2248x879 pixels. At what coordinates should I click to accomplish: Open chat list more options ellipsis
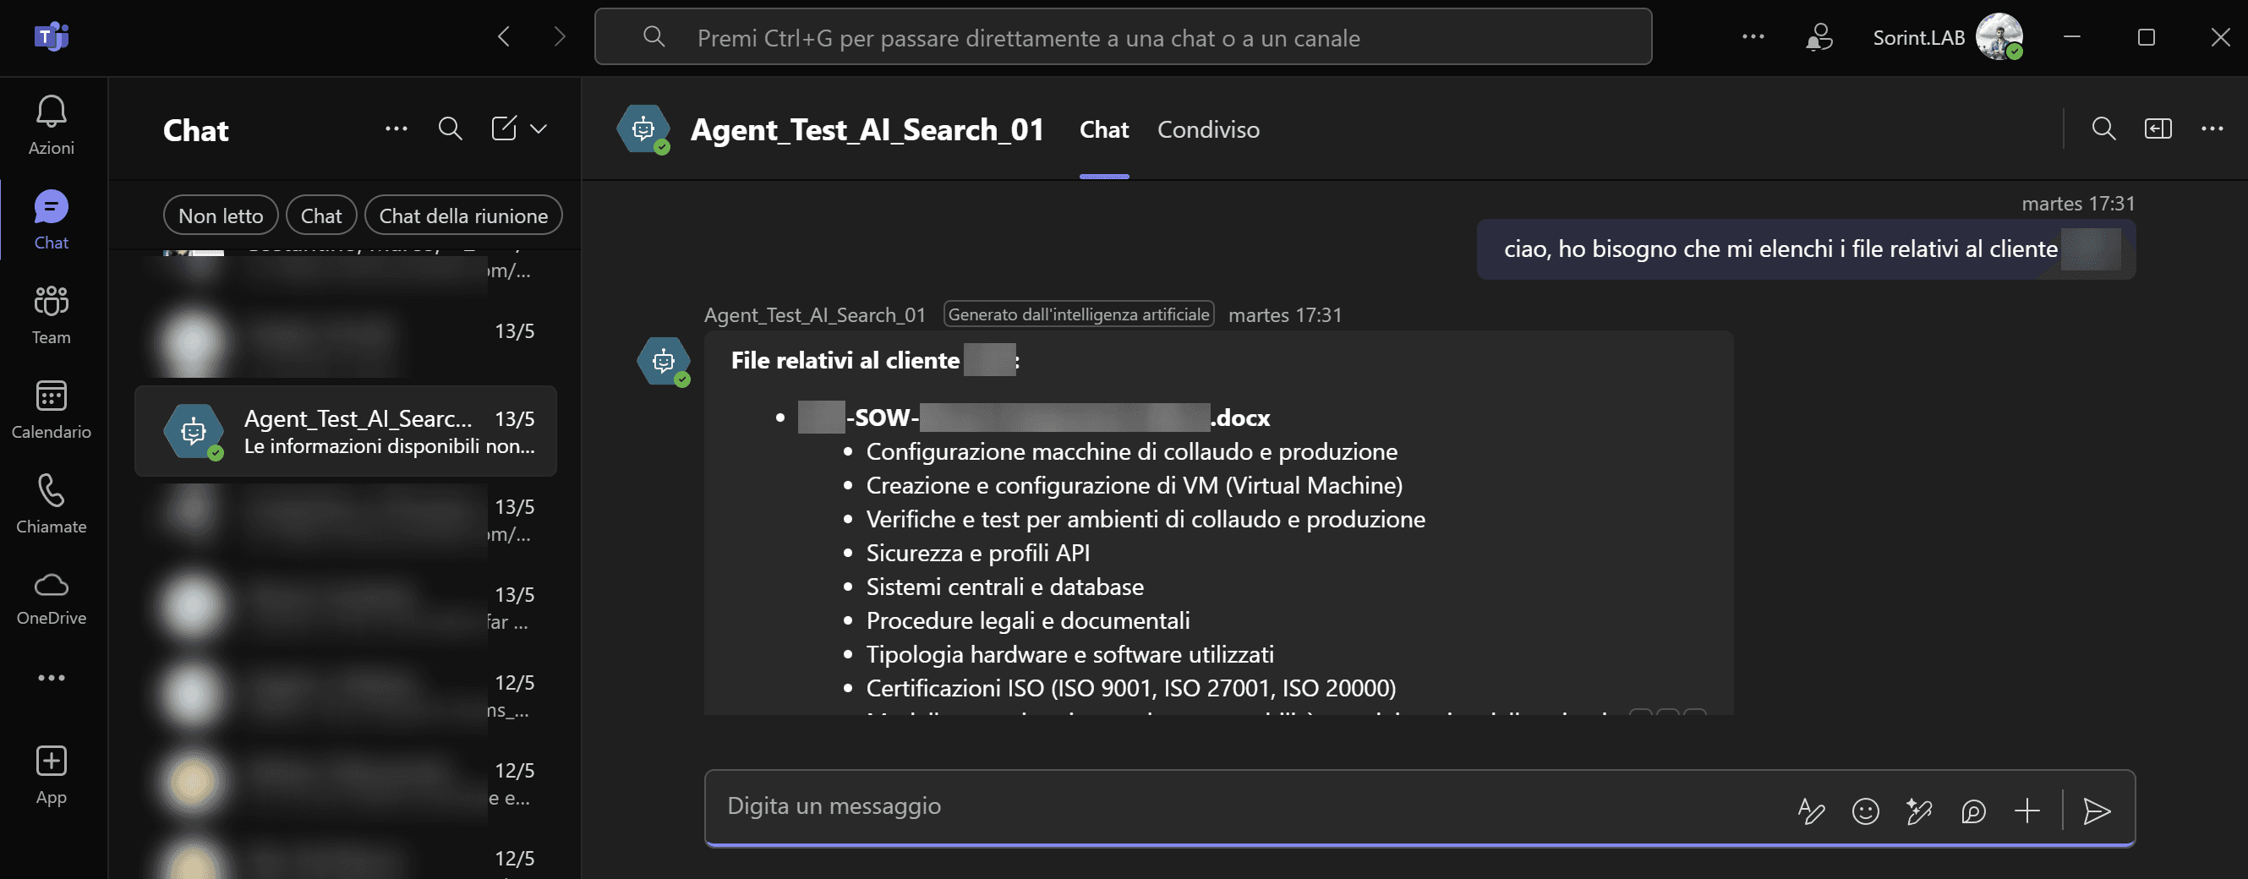pyautogui.click(x=397, y=128)
